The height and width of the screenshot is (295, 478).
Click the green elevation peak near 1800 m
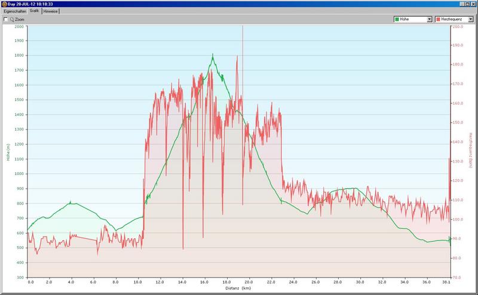[213, 56]
